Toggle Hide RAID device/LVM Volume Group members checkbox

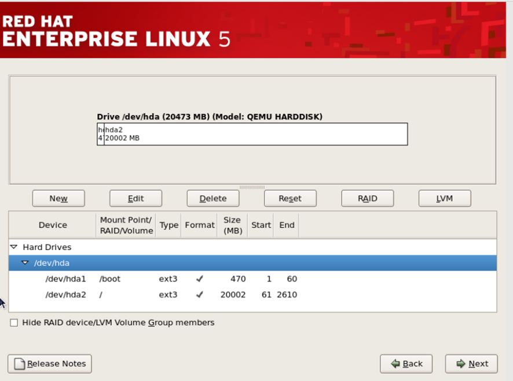pyautogui.click(x=14, y=323)
